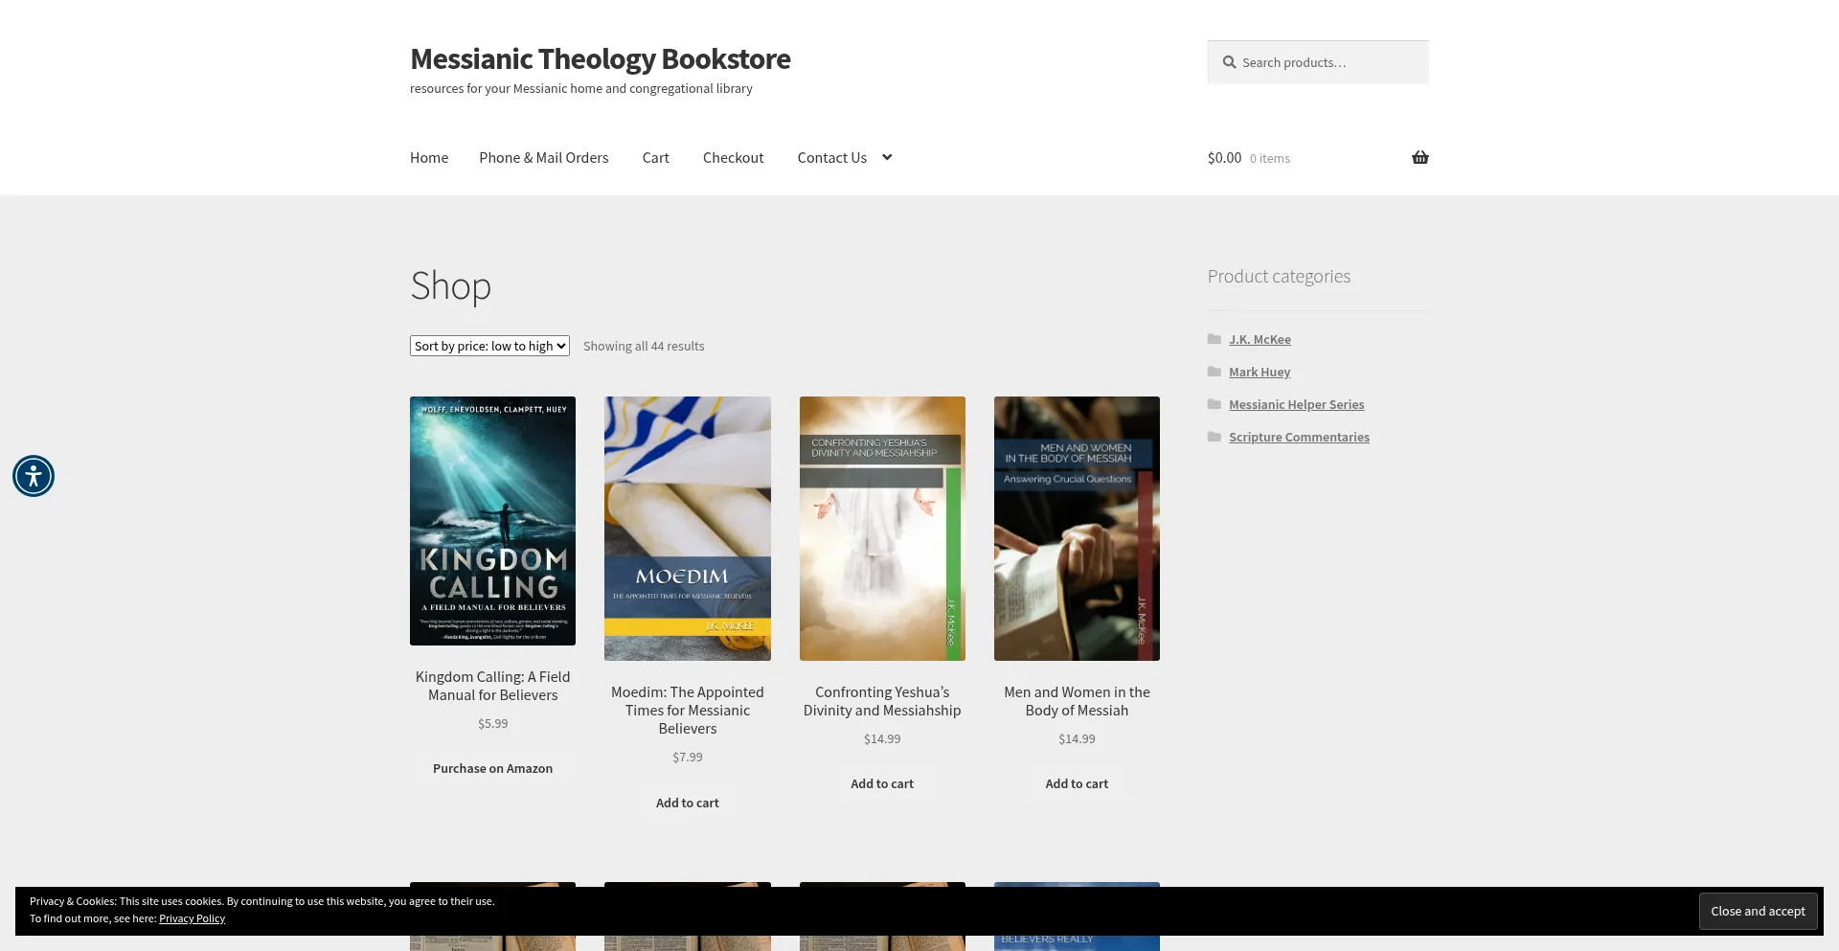Open Scripture Commentaries category
Image resolution: width=1839 pixels, height=951 pixels.
[1299, 437]
